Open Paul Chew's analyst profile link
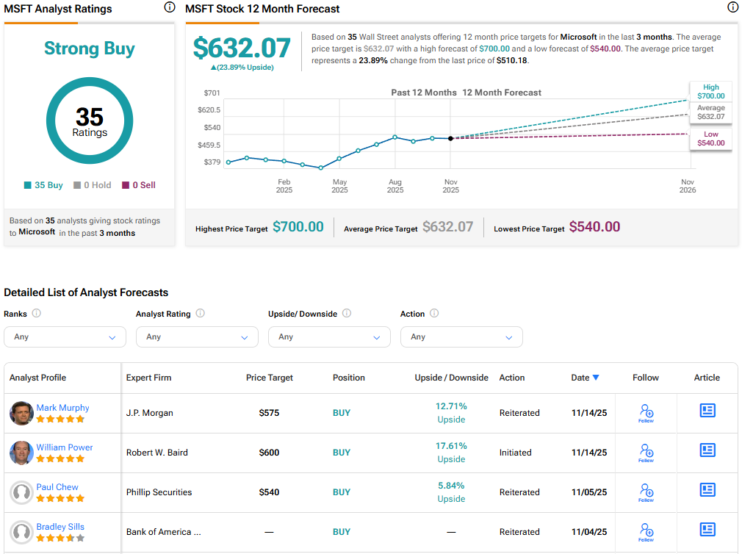Screen dimensions: 742x554 [57, 487]
